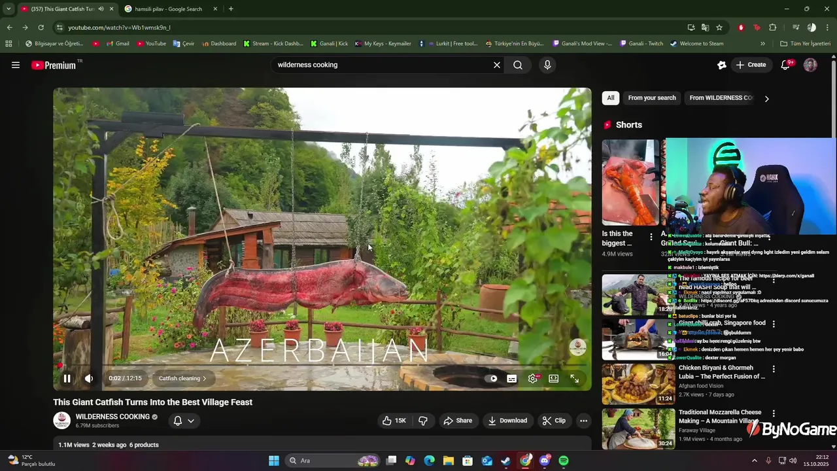The image size is (837, 471).
Task: Open the 'Gmail' bookmark
Action: point(116,44)
